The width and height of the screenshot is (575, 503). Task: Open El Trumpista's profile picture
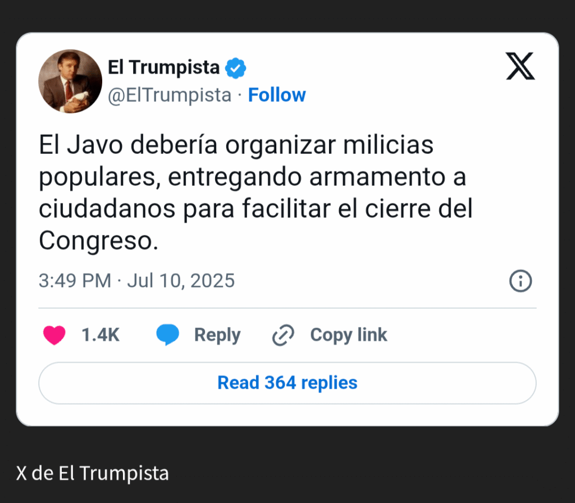70,81
